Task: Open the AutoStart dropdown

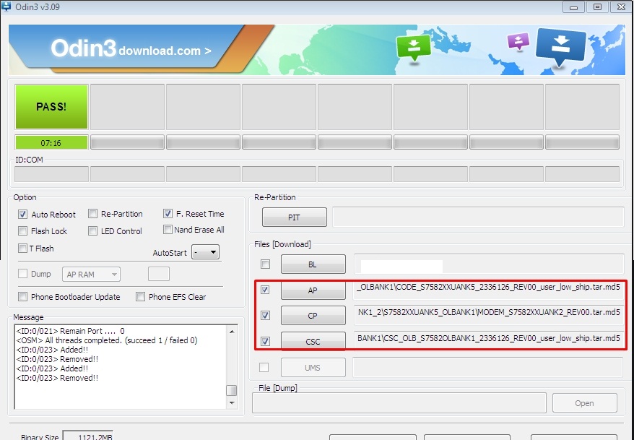Action: pyautogui.click(x=205, y=252)
